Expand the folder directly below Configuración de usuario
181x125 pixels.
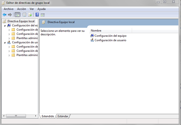coord(9,47)
